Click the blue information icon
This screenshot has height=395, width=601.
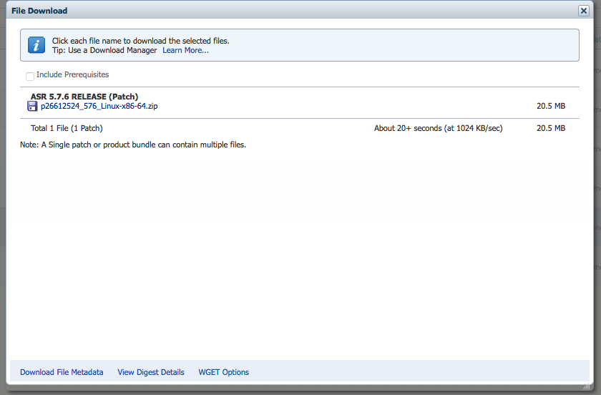pyautogui.click(x=36, y=45)
